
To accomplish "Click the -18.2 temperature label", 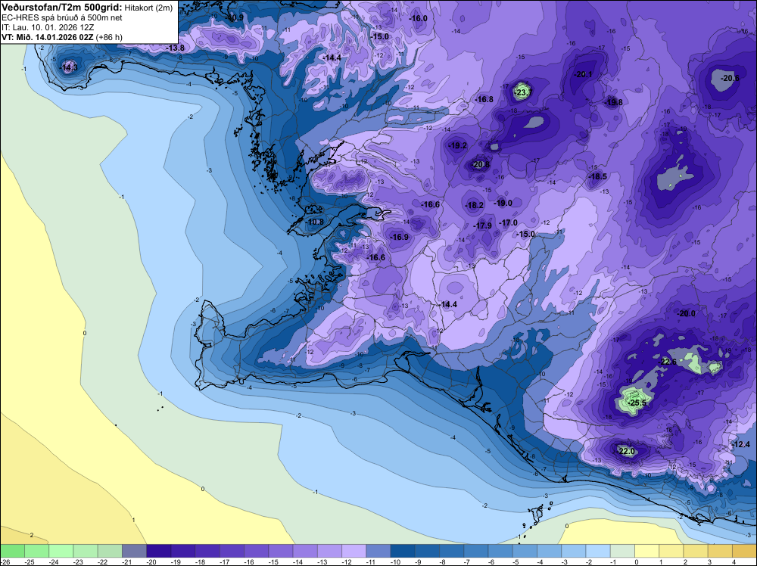I will tap(474, 205).
